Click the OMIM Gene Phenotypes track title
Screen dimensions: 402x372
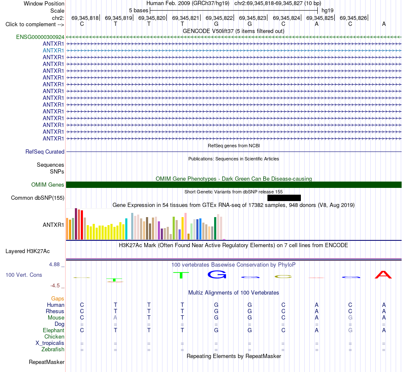point(234,179)
